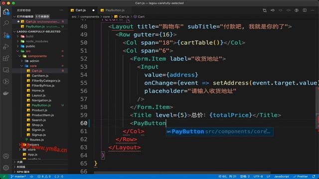Click the JavaScript language mode in status bar
Viewport: 319px width, 179px height.
[281, 177]
